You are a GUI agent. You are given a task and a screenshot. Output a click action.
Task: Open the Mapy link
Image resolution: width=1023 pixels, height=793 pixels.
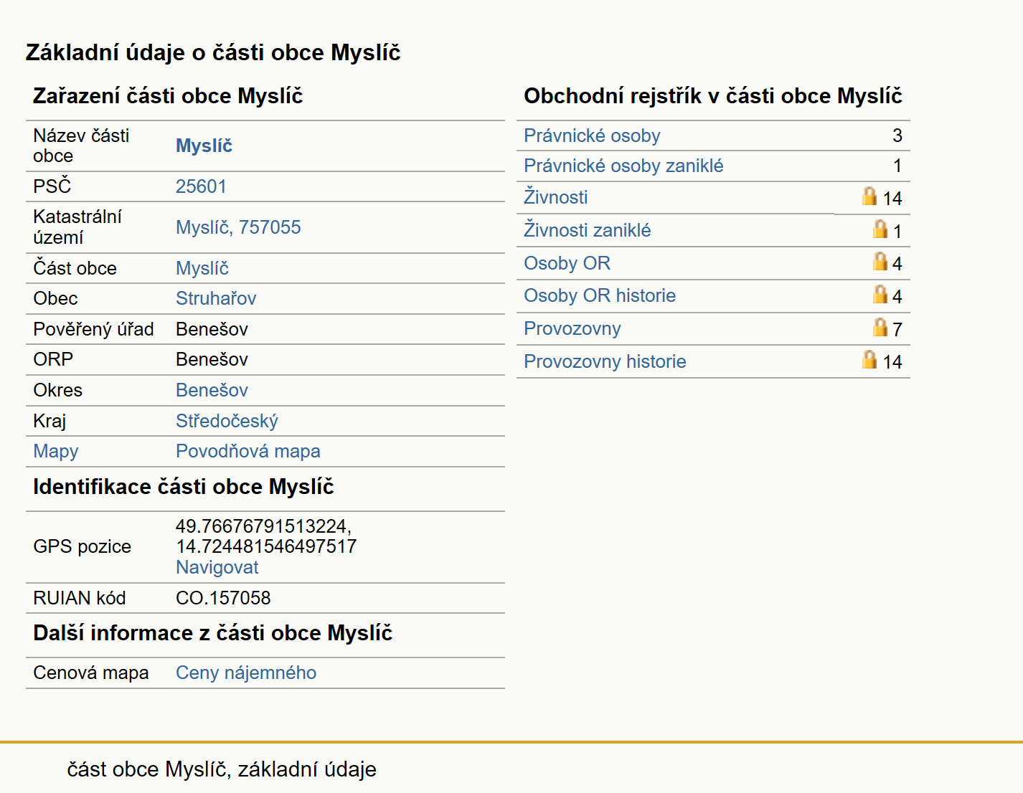[x=56, y=451]
